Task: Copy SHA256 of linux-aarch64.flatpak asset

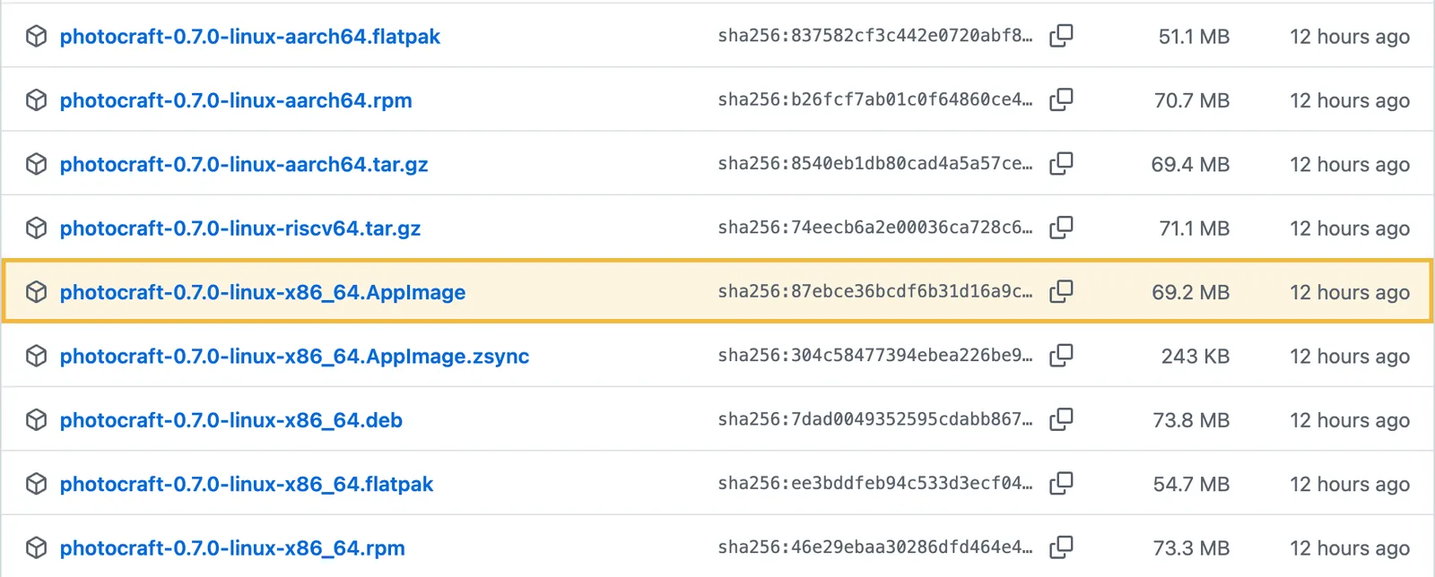Action: point(1061,36)
